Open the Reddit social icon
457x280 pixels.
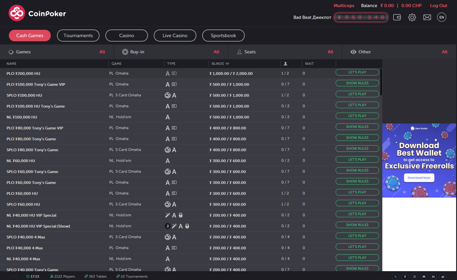click(x=443, y=276)
